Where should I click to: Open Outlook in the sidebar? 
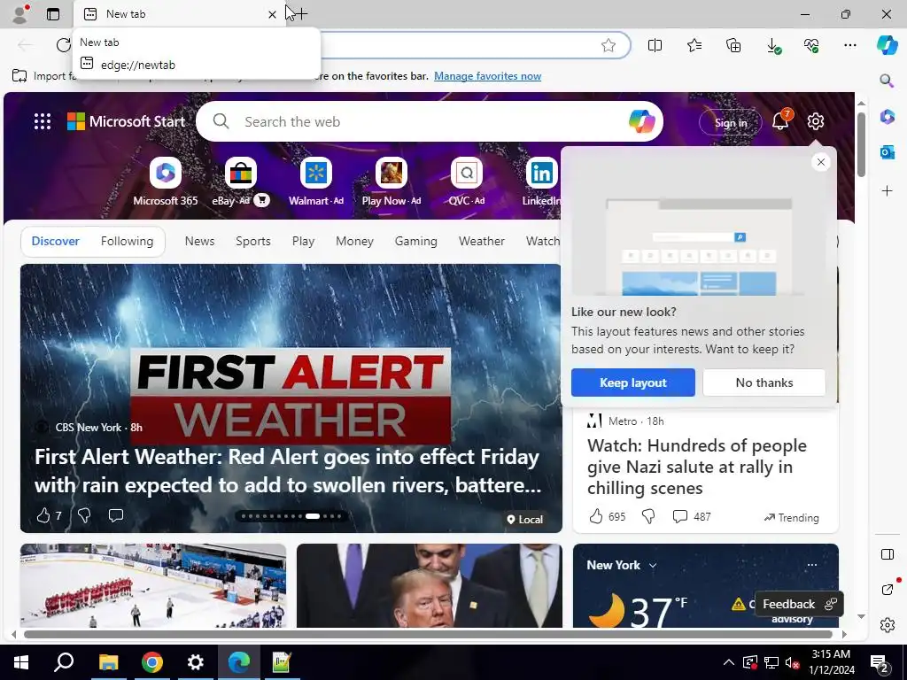coord(888,152)
